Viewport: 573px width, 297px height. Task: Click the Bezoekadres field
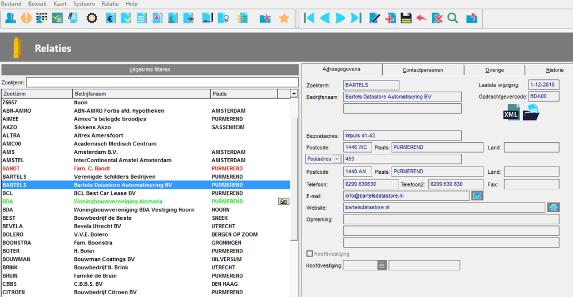click(402, 135)
